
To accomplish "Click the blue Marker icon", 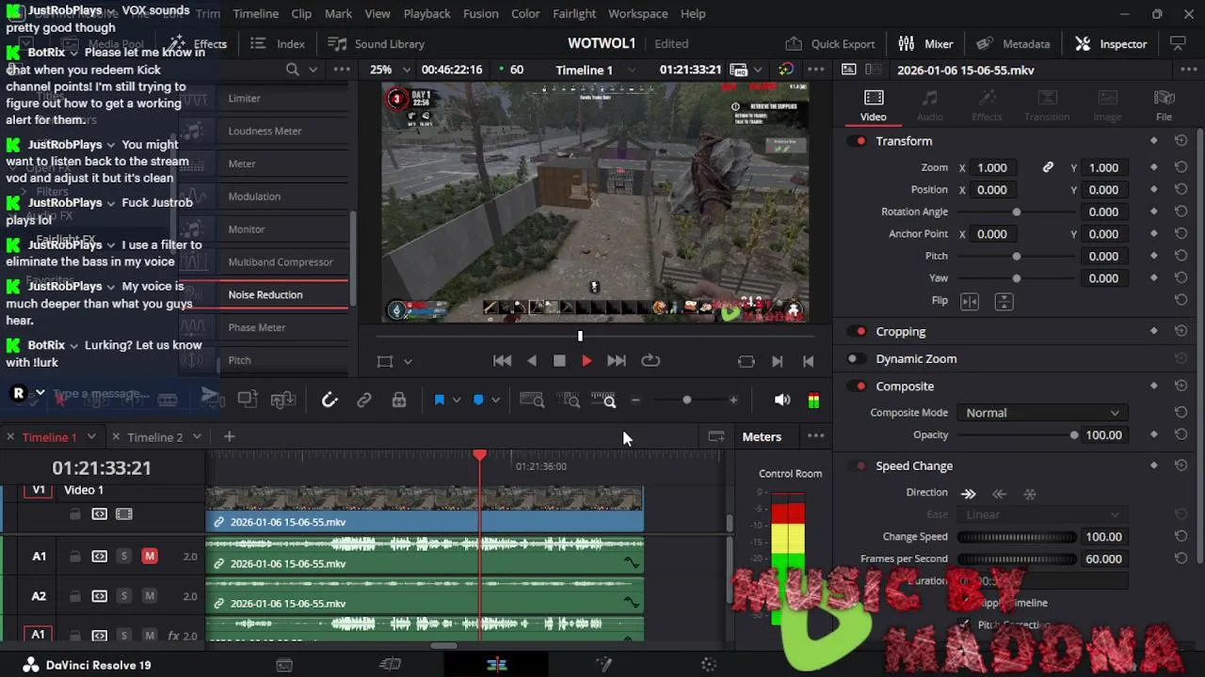I will [478, 401].
